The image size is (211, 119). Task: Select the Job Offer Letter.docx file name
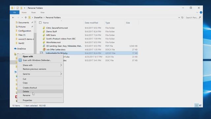click(56, 50)
